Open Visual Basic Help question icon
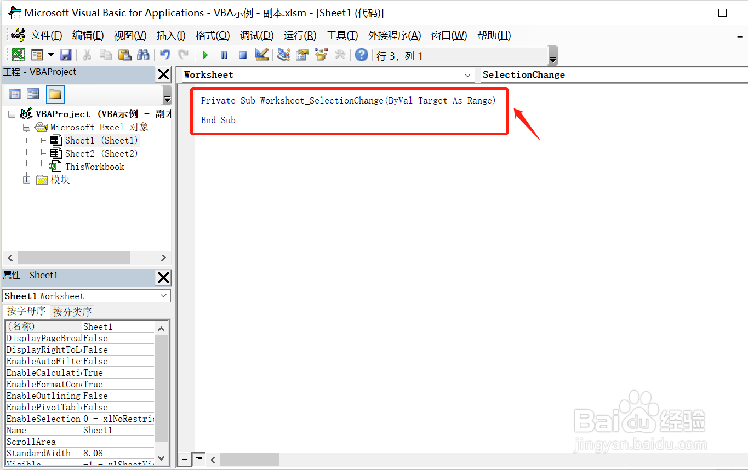 point(361,55)
